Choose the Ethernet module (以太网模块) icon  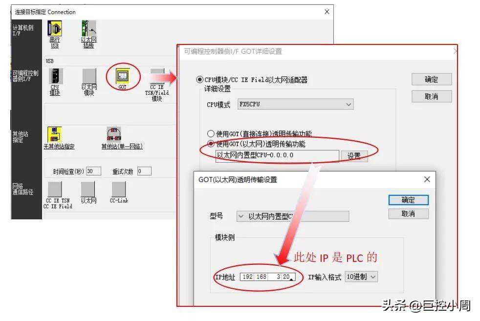89,76
